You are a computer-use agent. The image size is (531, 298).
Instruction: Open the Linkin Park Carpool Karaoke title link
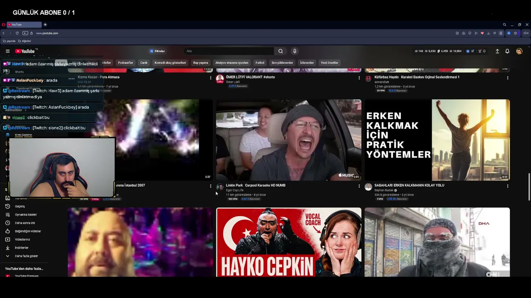(x=256, y=185)
